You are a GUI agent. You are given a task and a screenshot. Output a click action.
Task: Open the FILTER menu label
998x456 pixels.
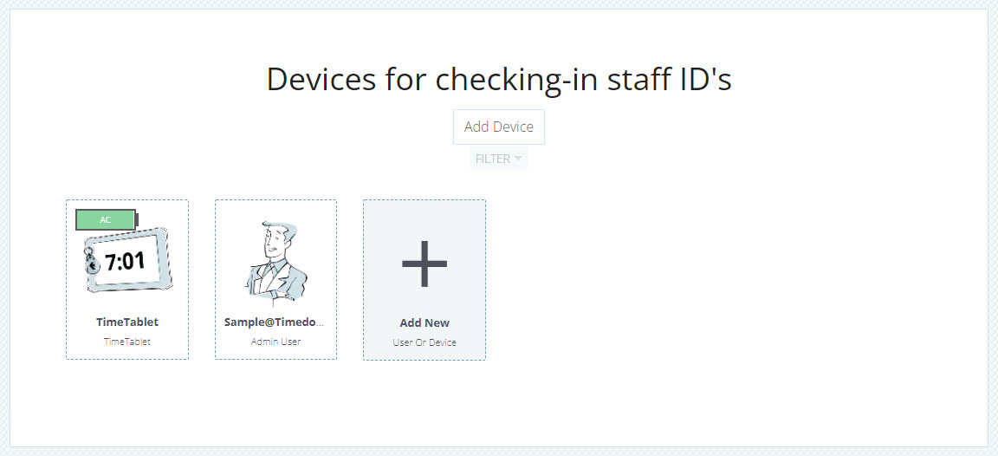click(492, 159)
